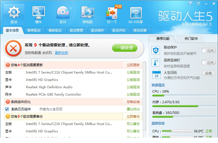This screenshot has width=218, height=143.
Task: Click 公版驱动 for Intel HD Graphics update
Action: click(x=133, y=80)
